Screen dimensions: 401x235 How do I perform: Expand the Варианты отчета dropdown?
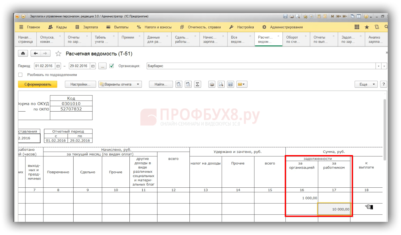pos(120,84)
